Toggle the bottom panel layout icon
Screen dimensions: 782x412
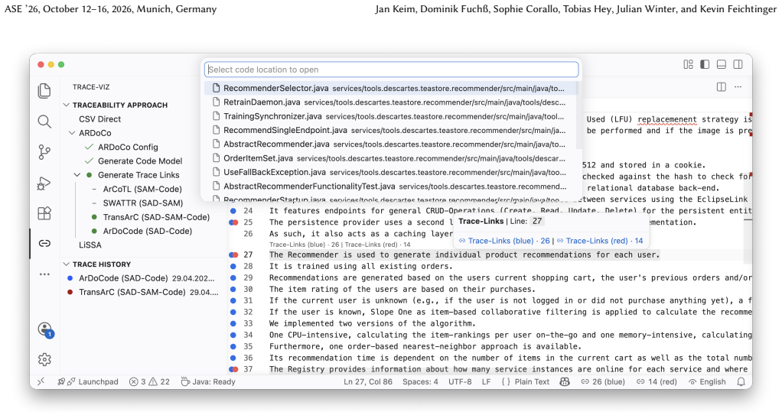click(x=721, y=64)
